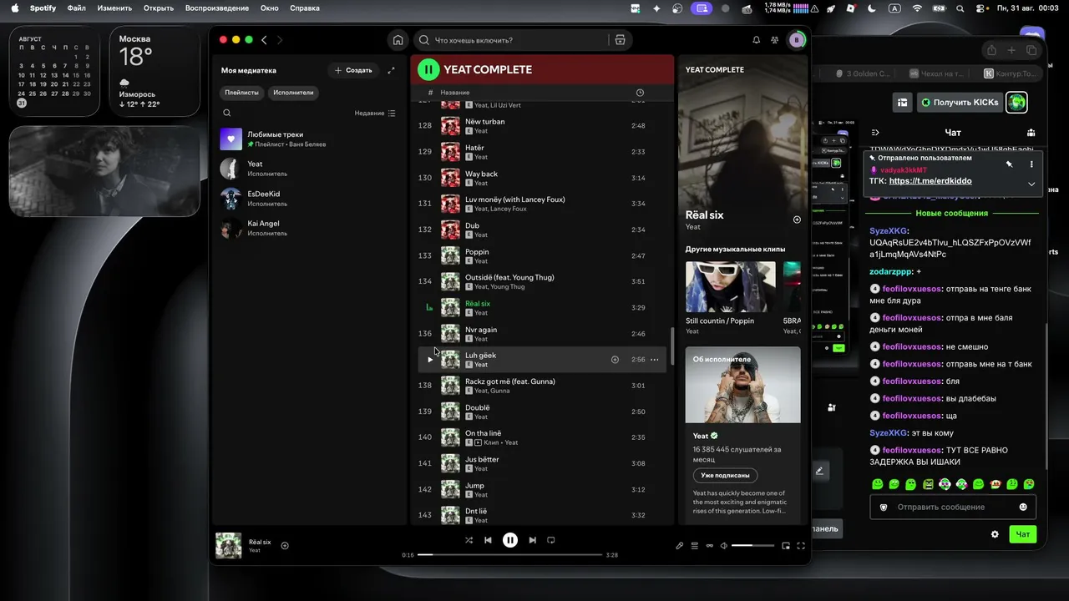The image size is (1069, 601).
Task: Search within the library using magnifier icon
Action: tap(227, 113)
